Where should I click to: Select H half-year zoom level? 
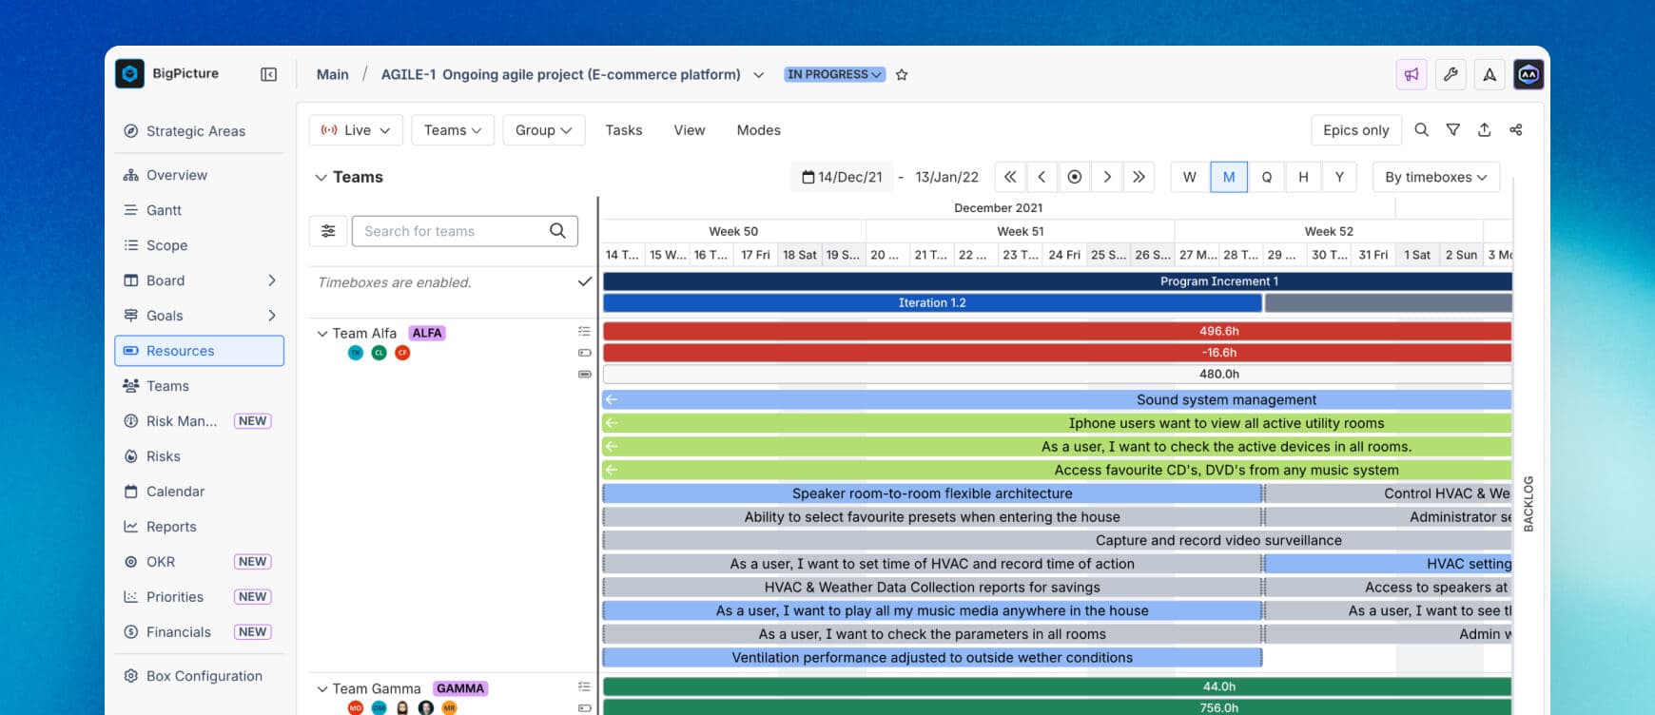(1303, 177)
